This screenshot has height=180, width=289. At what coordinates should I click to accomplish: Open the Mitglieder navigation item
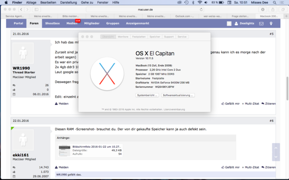(92, 23)
